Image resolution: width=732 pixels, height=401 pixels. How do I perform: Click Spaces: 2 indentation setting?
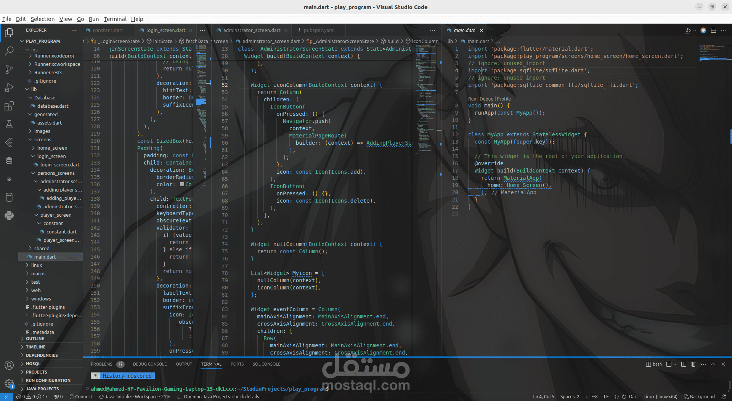tap(570, 397)
